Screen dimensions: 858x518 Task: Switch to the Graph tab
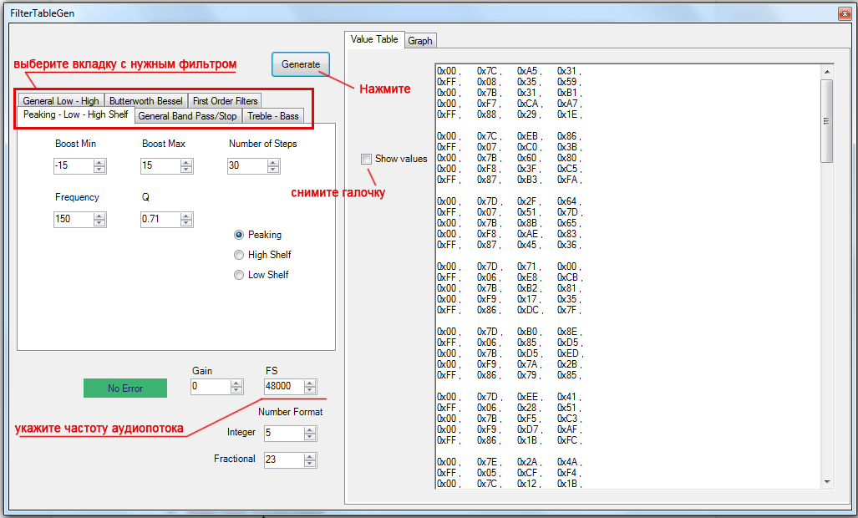pos(420,41)
